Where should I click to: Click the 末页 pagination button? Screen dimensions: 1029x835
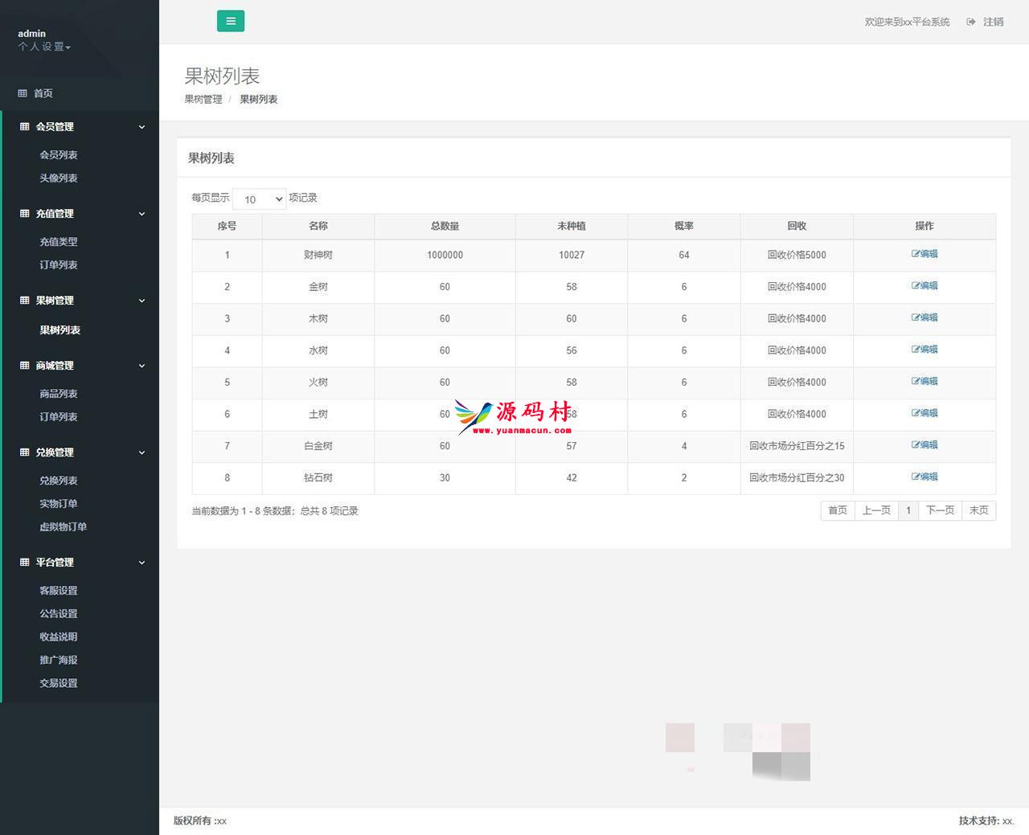tap(978, 510)
